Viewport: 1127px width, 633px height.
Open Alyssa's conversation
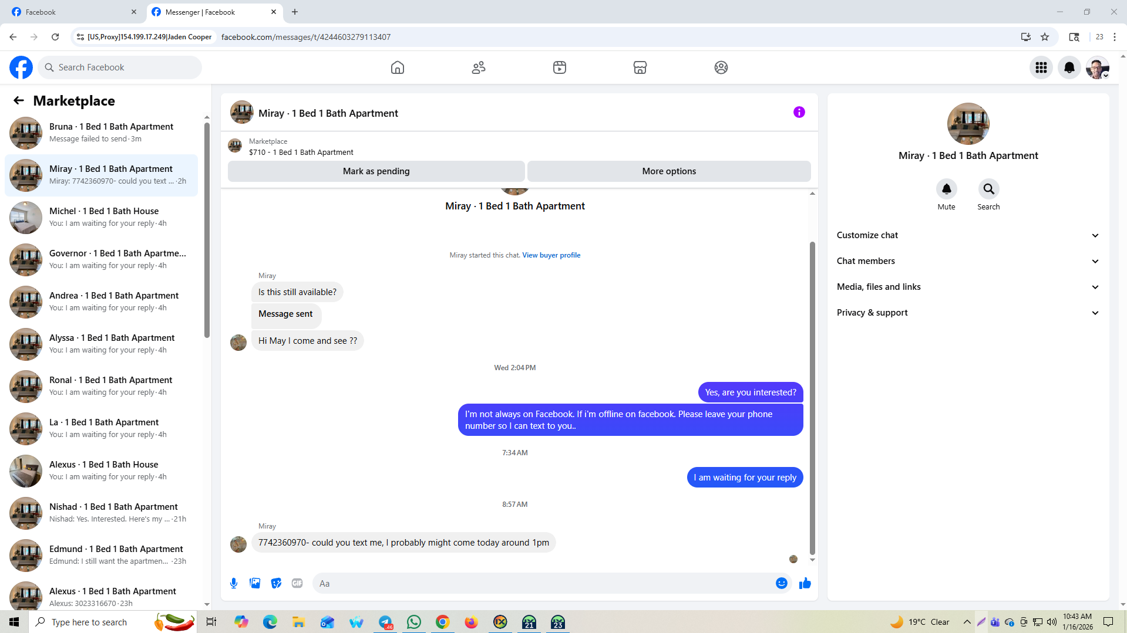tap(101, 344)
